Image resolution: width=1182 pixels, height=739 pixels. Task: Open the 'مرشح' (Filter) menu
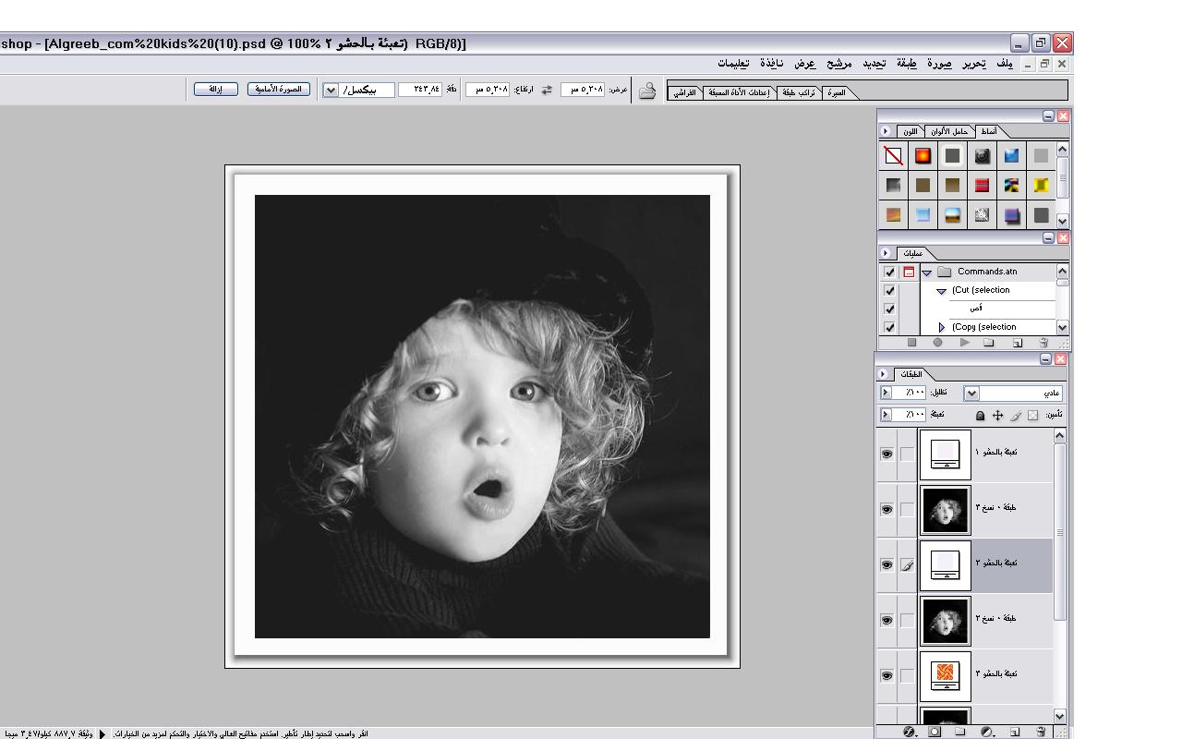(x=838, y=63)
